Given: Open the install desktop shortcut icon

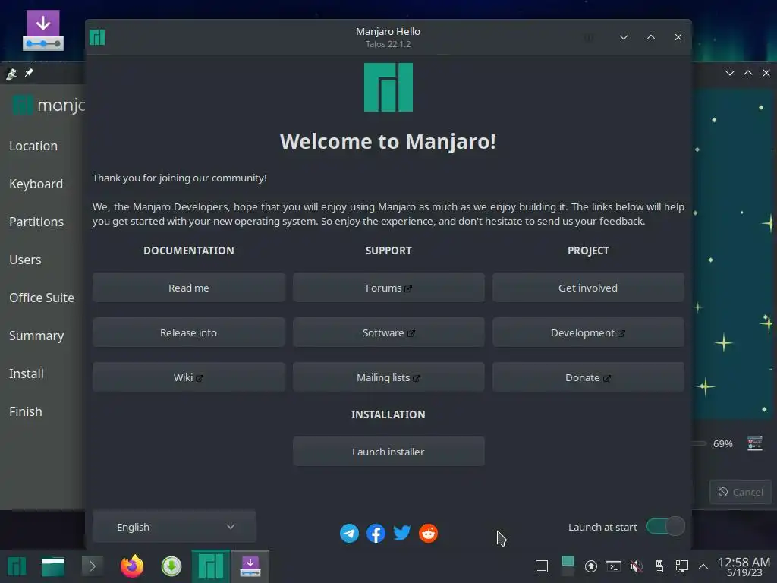Looking at the screenshot, I should tap(43, 30).
